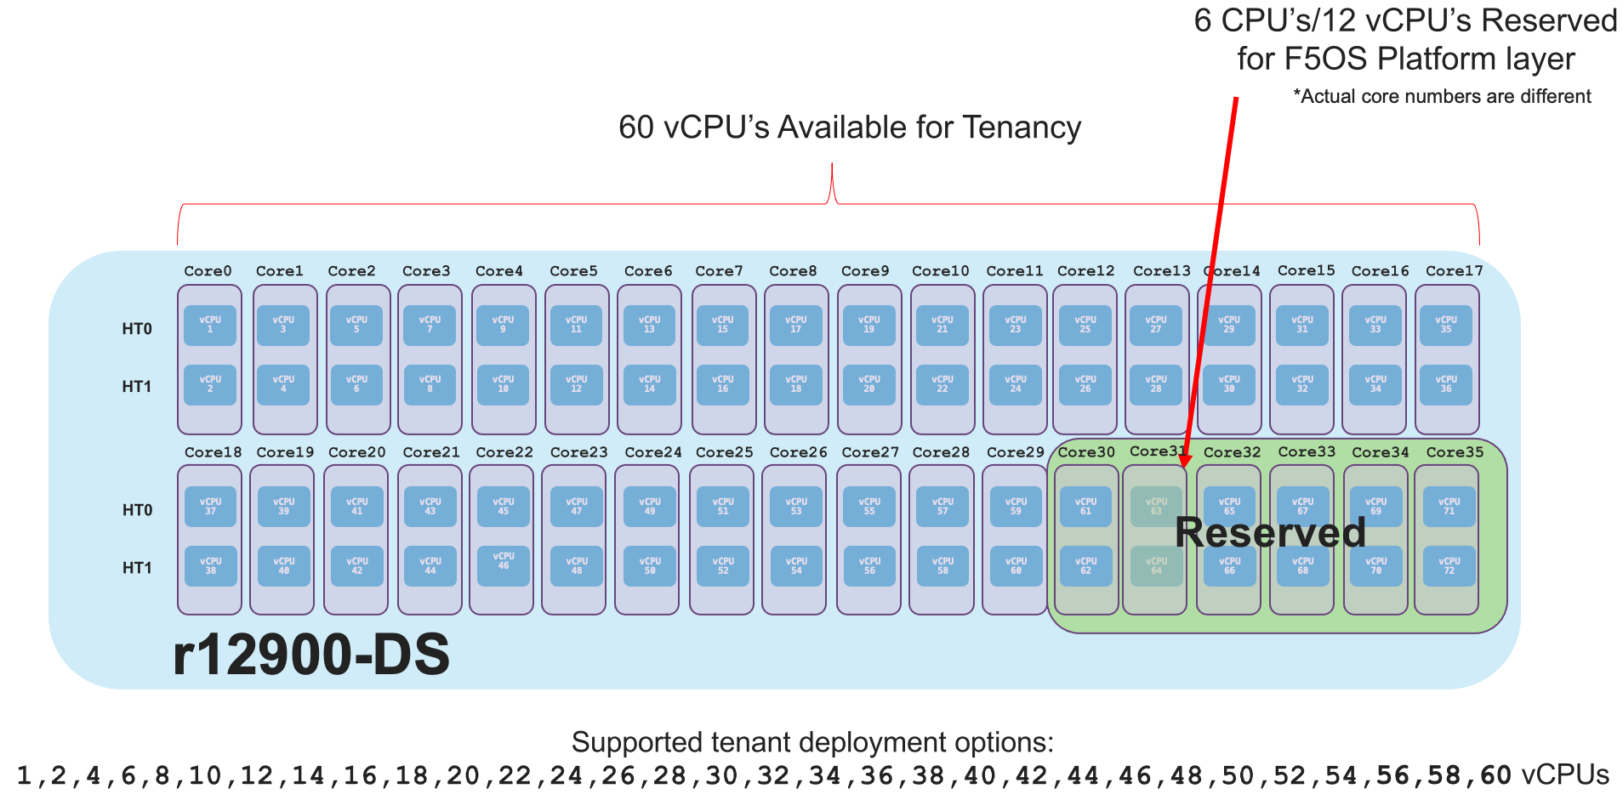Click the bottom row HT1 label
1623x800 pixels.
click(x=137, y=568)
